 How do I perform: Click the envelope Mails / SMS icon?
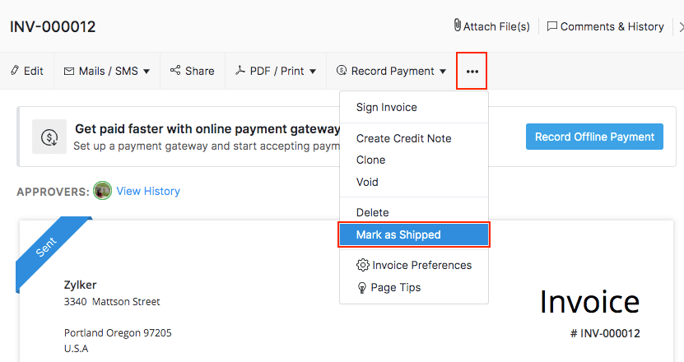pos(69,71)
